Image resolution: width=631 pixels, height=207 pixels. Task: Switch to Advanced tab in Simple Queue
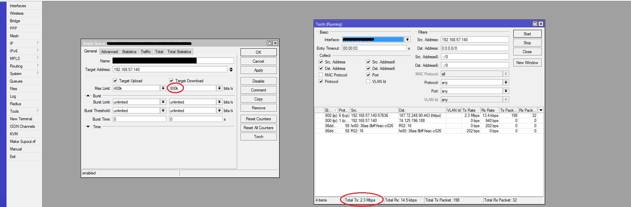(x=109, y=52)
